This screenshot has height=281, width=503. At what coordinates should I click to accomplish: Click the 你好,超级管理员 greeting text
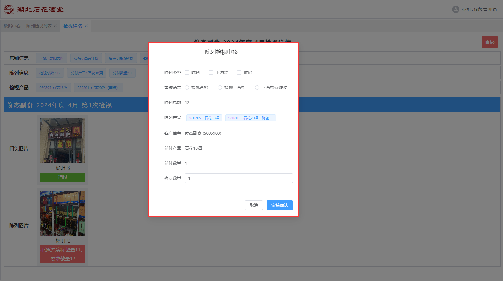pyautogui.click(x=480, y=9)
